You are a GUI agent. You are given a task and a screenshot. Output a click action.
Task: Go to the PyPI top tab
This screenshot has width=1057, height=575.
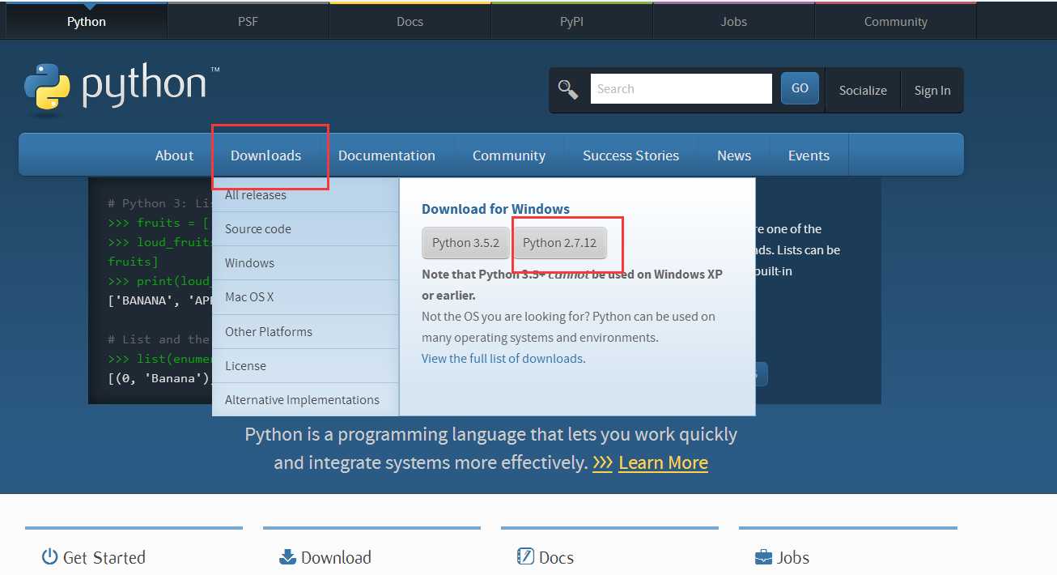pos(572,22)
